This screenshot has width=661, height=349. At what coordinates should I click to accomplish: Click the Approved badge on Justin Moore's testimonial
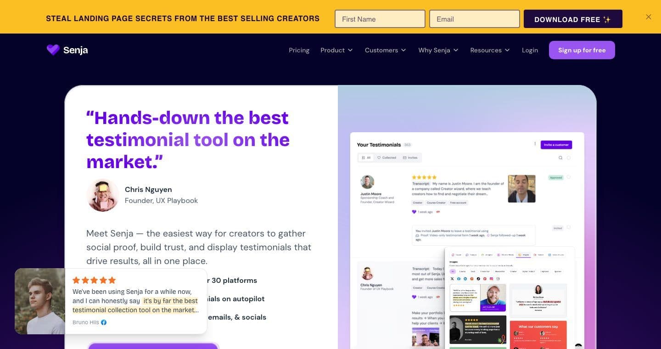point(556,177)
